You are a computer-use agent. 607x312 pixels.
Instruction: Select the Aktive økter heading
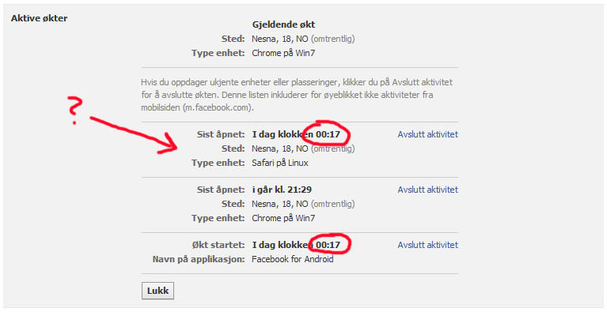39,18
